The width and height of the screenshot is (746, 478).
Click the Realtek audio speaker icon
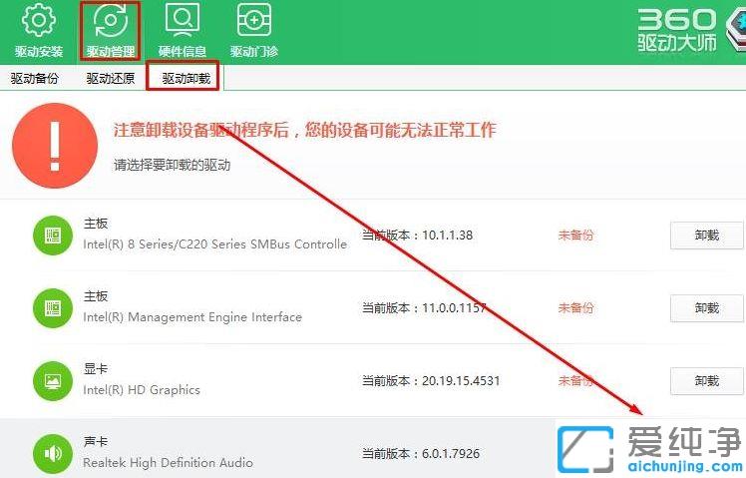pyautogui.click(x=53, y=454)
